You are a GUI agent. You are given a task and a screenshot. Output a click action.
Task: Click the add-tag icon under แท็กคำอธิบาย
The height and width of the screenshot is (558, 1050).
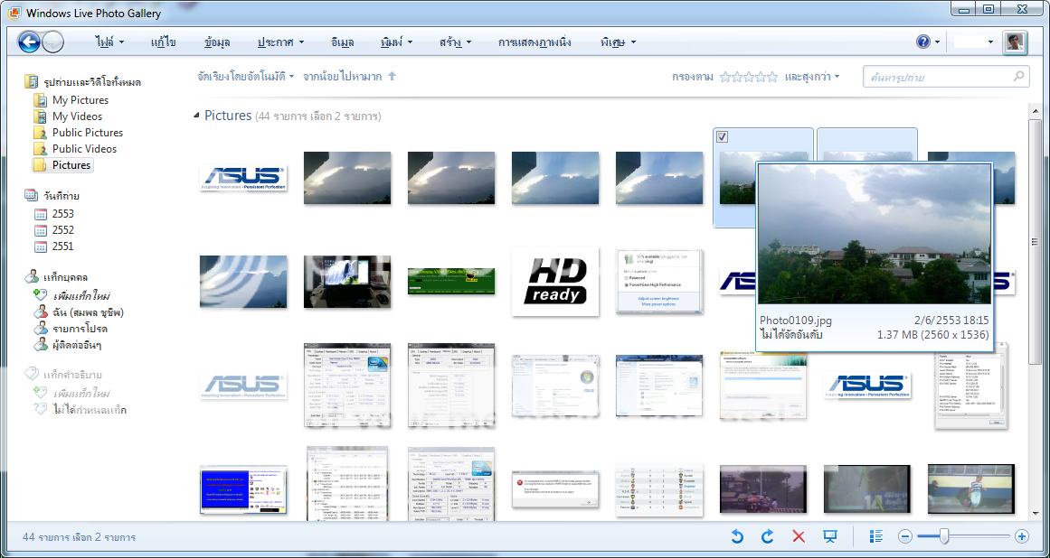40,393
